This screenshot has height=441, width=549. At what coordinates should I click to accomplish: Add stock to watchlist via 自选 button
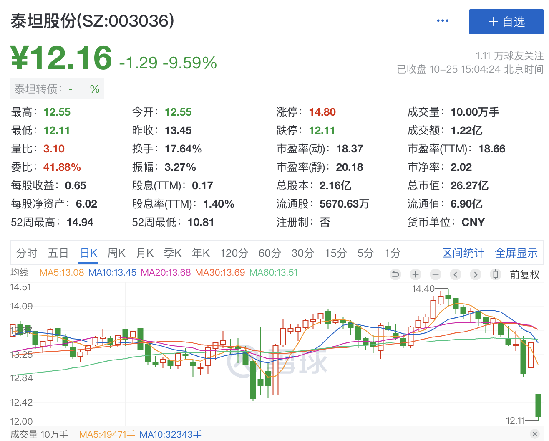(506, 22)
